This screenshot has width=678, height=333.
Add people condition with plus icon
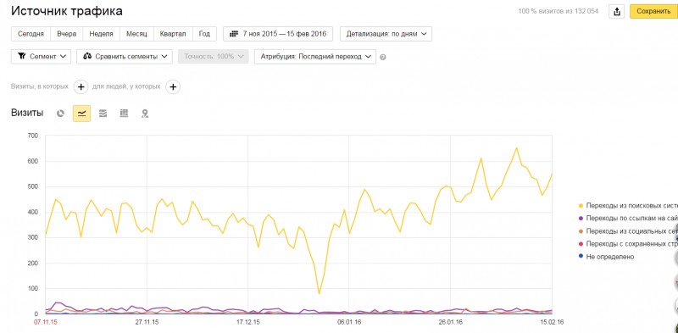click(x=173, y=87)
